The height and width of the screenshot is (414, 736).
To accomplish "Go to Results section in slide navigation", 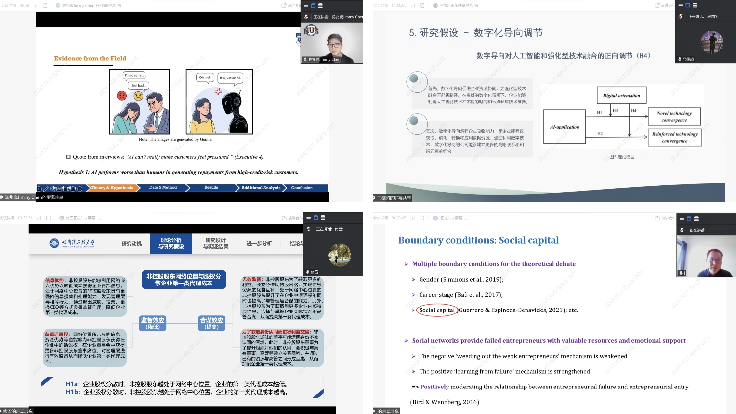I will [x=211, y=188].
